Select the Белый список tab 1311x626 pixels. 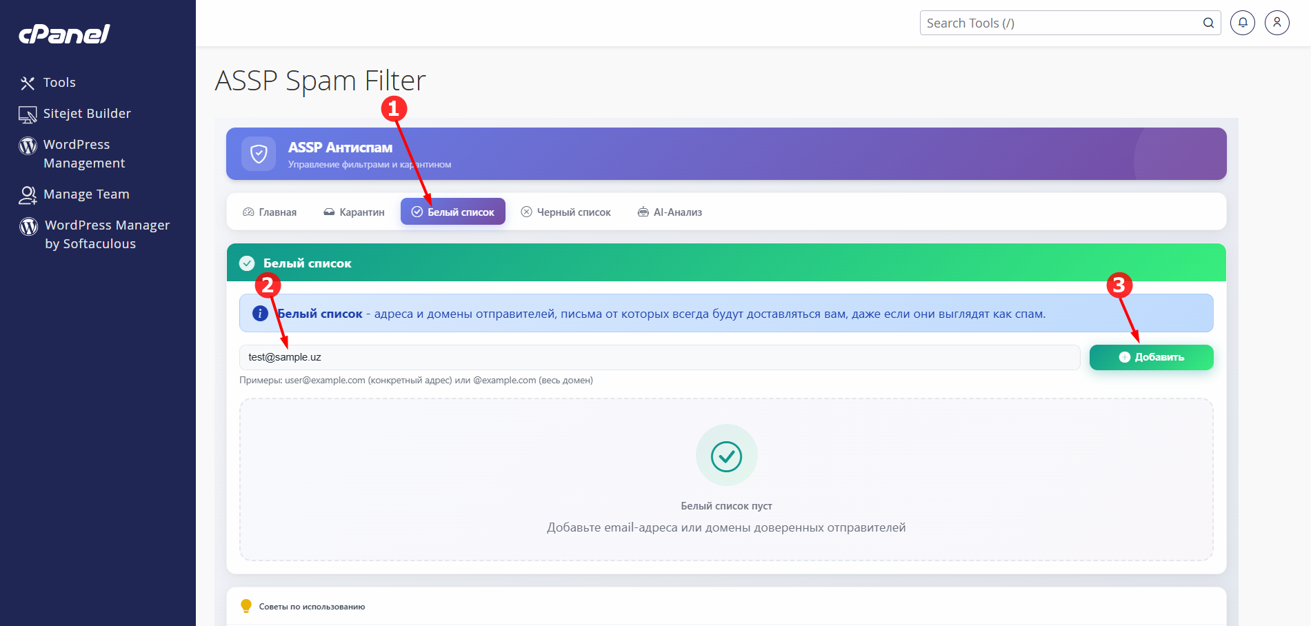pyautogui.click(x=453, y=212)
